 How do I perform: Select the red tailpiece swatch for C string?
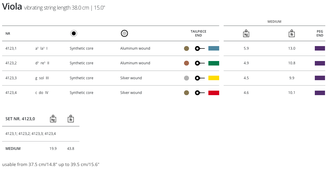click(x=213, y=93)
